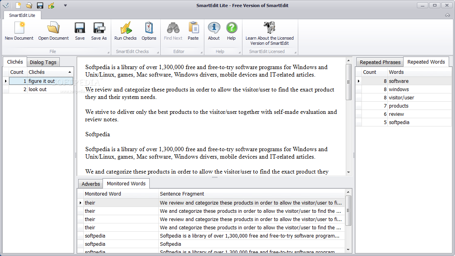Image resolution: width=455 pixels, height=256 pixels.
Task: Select the 'products' repeated word row
Action: [407, 106]
